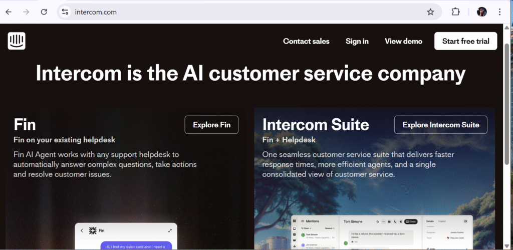
Task: Click the 'Intercom Suite' heading
Action: coord(316,125)
